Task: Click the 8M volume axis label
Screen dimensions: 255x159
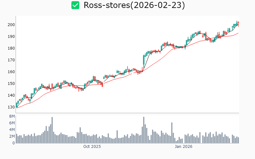Action: pyautogui.click(x=11, y=117)
